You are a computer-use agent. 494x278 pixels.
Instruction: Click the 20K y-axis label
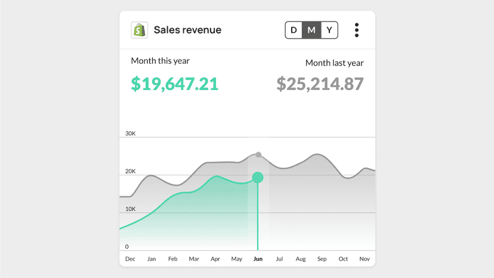(131, 171)
